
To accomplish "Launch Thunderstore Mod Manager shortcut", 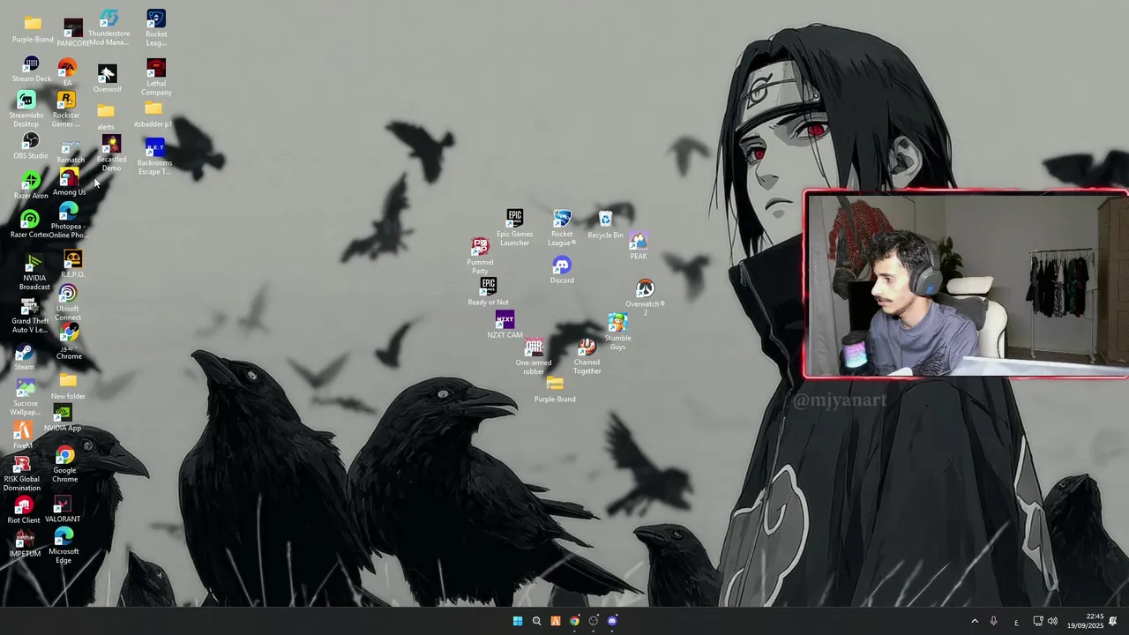I will [109, 28].
